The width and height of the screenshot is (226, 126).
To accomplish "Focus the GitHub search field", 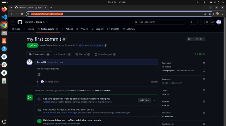I will point(160,22).
